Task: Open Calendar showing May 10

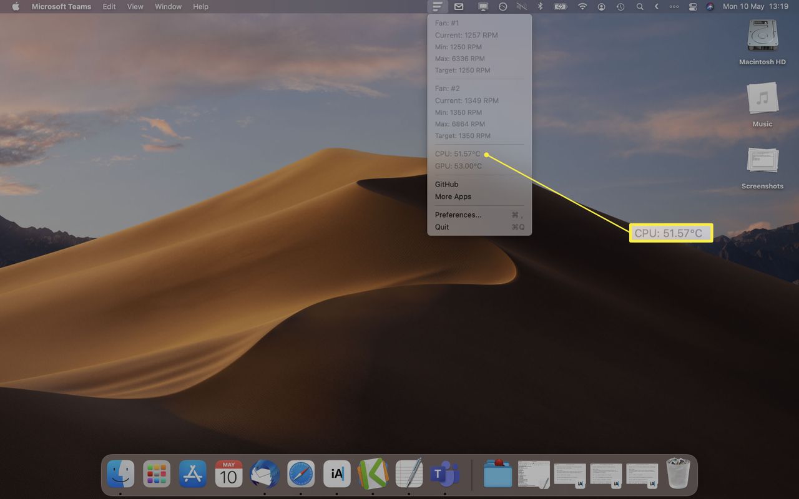Action: 228,474
